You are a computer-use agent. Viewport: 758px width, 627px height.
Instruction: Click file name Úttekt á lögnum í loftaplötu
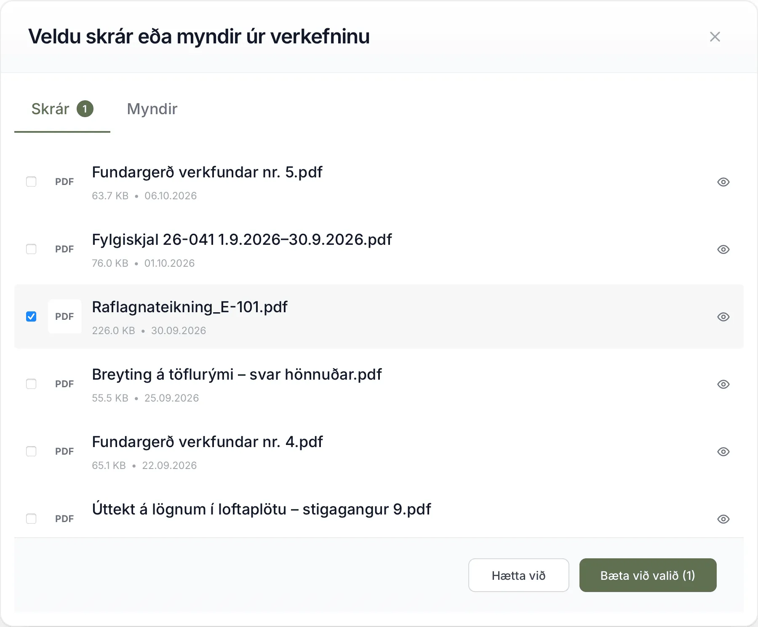click(x=262, y=509)
